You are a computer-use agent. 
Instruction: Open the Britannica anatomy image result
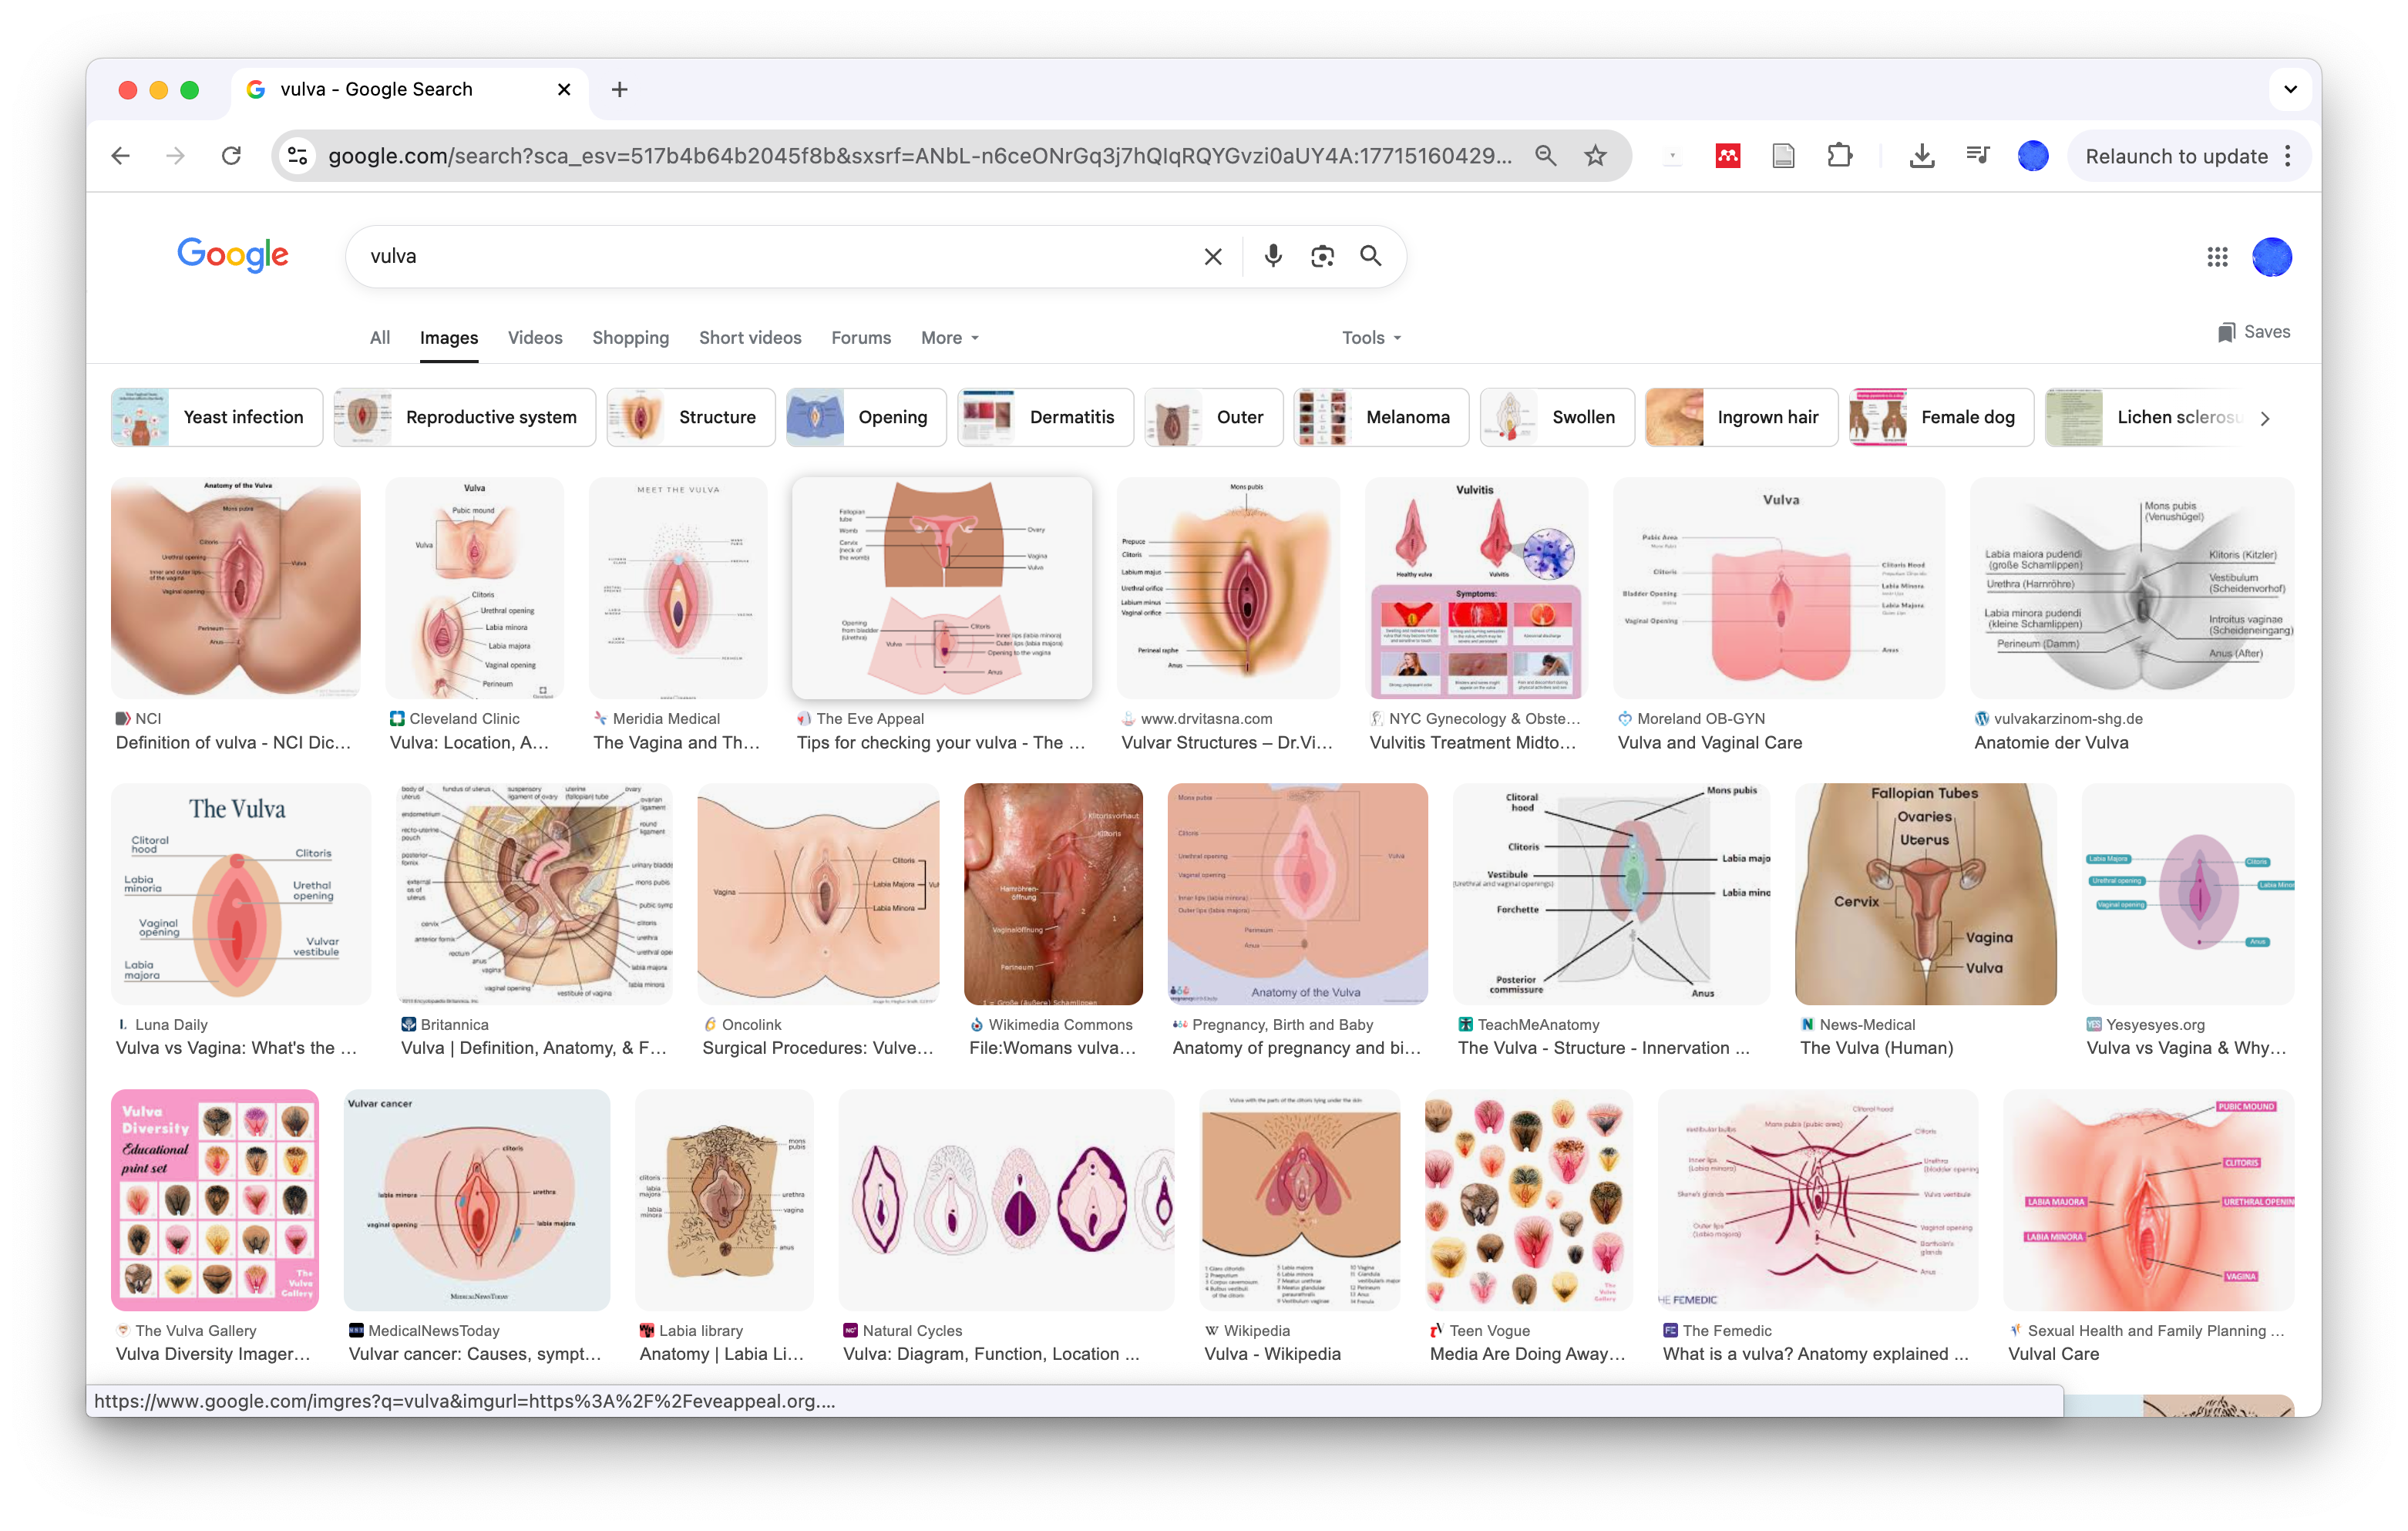coord(534,894)
